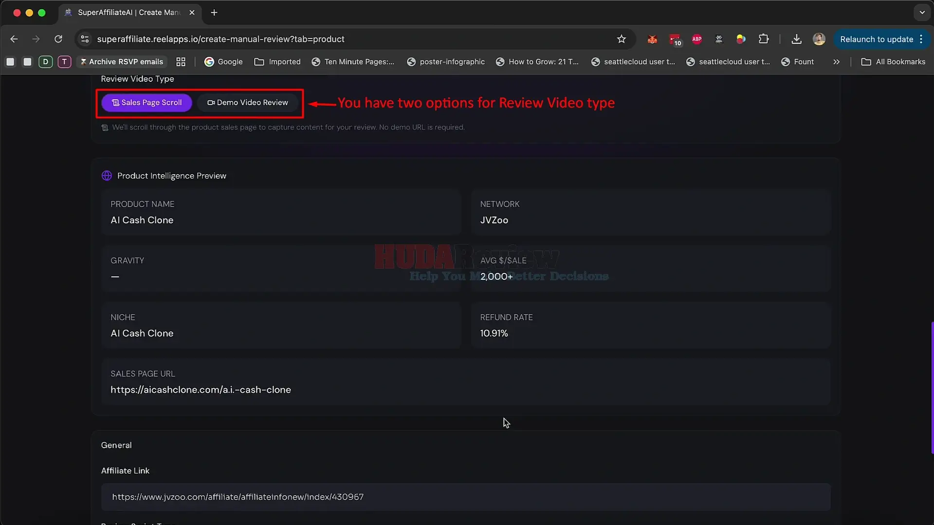934x525 pixels.
Task: Open the All Bookmarks folder
Action: click(893, 62)
